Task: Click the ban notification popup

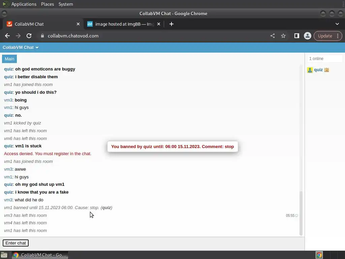Action: (x=172, y=146)
